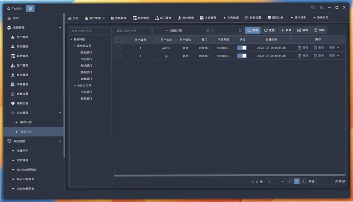Toggle the status switch for admin
This screenshot has width=353, height=202.
click(x=242, y=48)
